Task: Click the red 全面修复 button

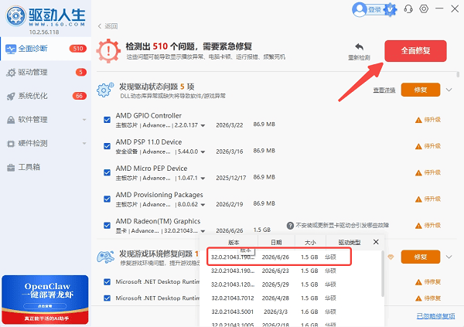Action: tap(415, 51)
